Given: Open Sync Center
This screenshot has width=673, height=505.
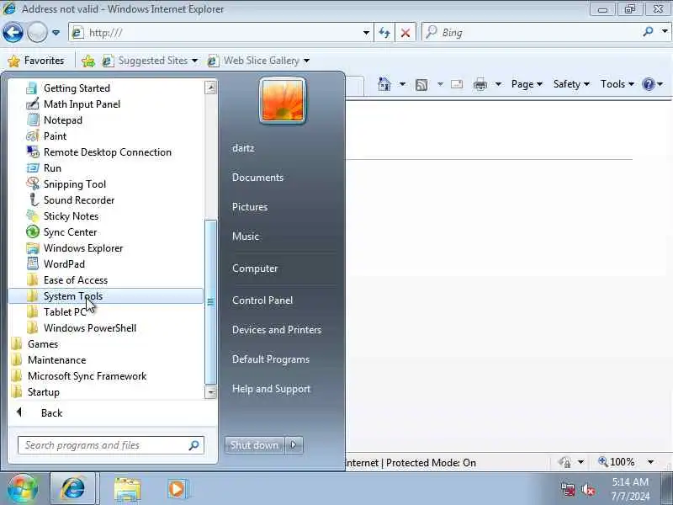Looking at the screenshot, I should coord(106,232).
